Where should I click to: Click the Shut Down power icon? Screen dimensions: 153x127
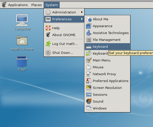pyautogui.click(x=48, y=53)
